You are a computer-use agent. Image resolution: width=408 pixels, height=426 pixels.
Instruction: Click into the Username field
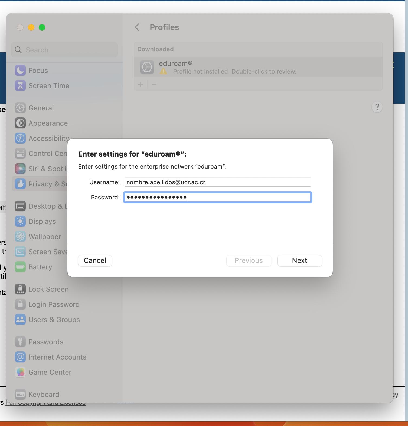217,182
